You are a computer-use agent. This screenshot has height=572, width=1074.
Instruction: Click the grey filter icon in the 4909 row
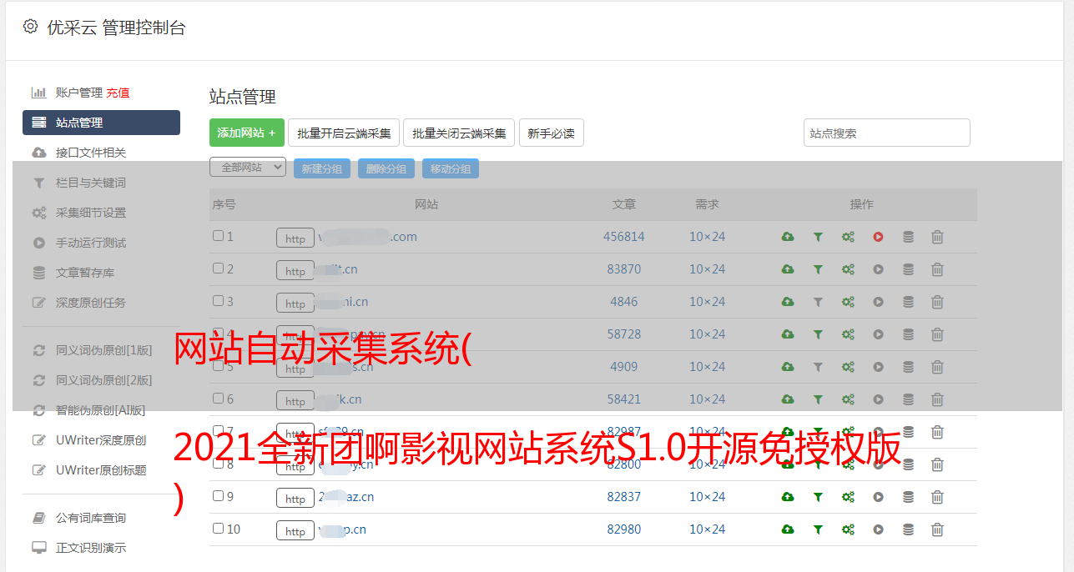pyautogui.click(x=818, y=367)
